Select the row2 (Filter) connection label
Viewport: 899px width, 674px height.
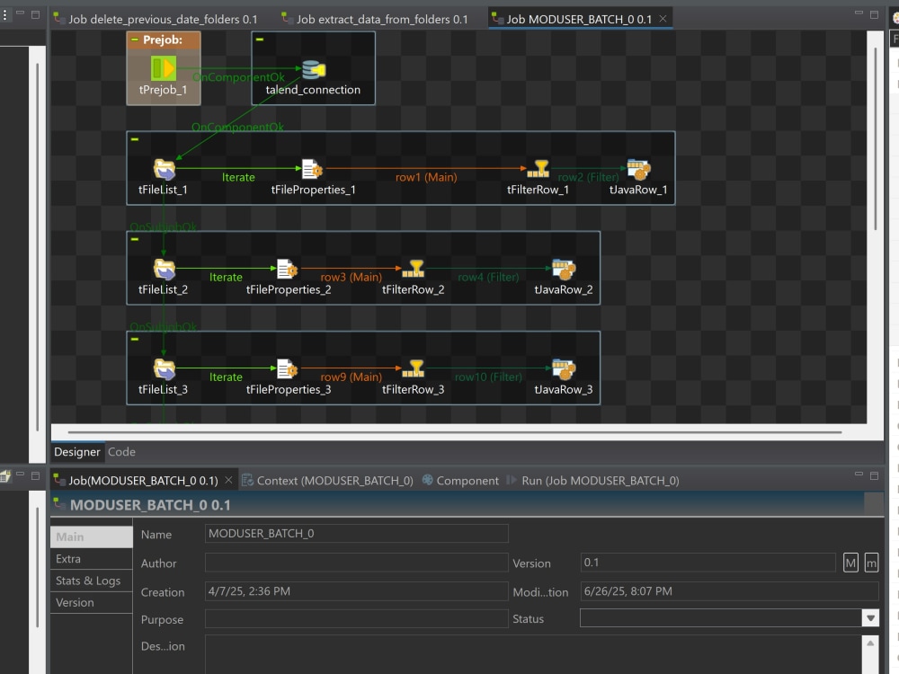point(588,177)
